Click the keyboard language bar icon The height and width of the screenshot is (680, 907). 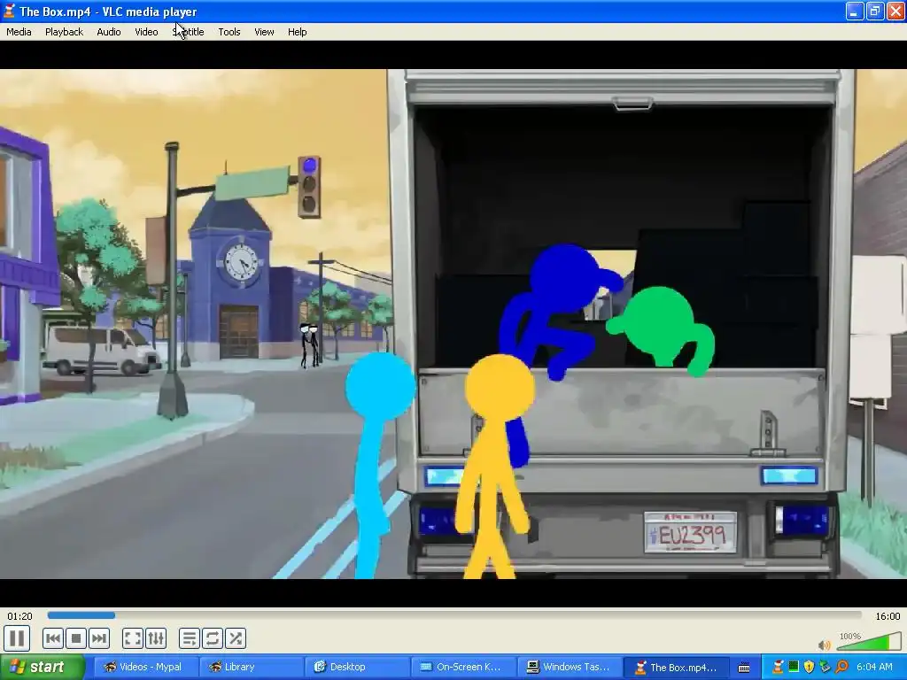pyautogui.click(x=744, y=668)
